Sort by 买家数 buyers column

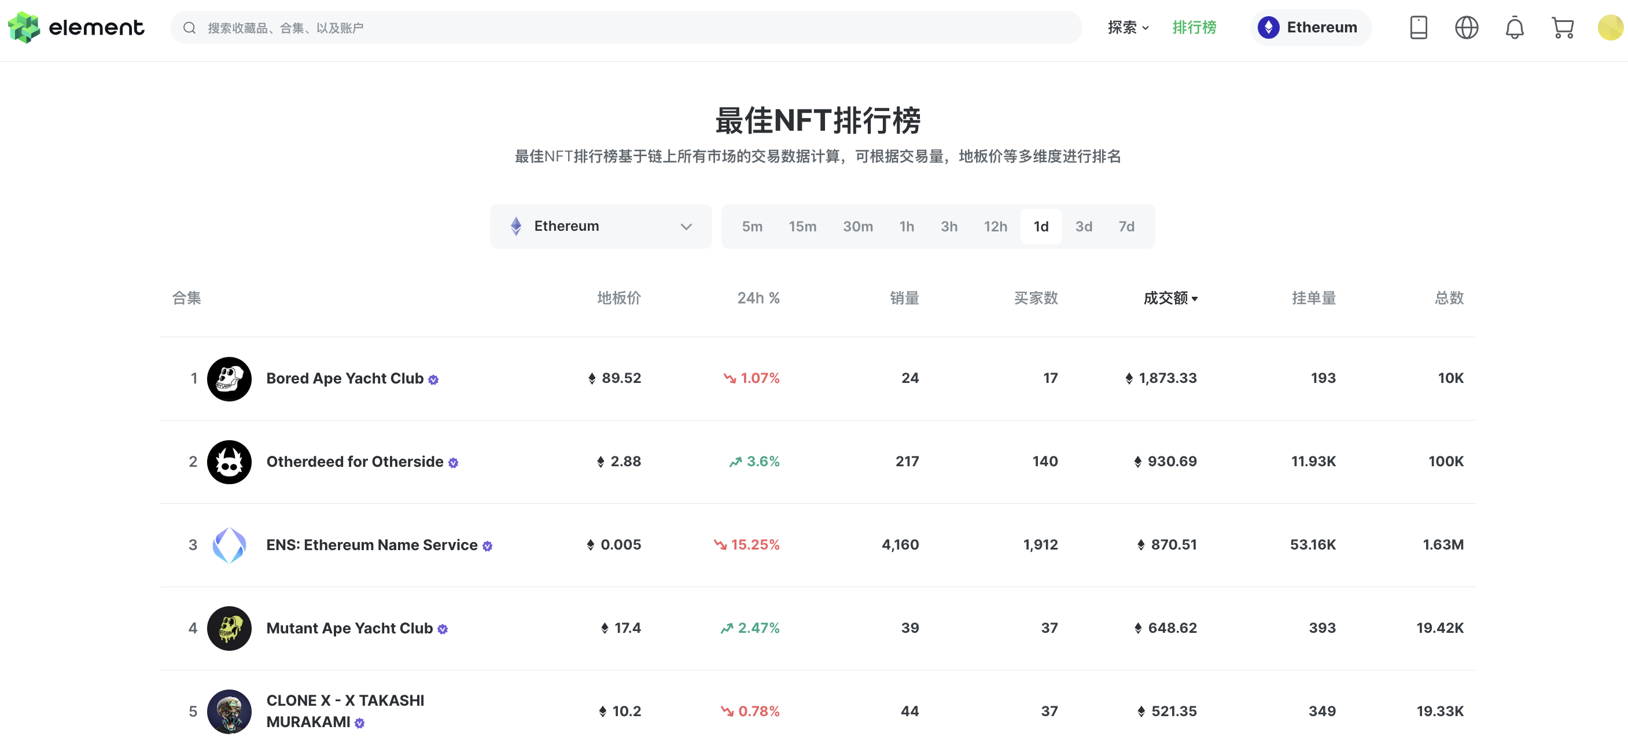pyautogui.click(x=1036, y=298)
